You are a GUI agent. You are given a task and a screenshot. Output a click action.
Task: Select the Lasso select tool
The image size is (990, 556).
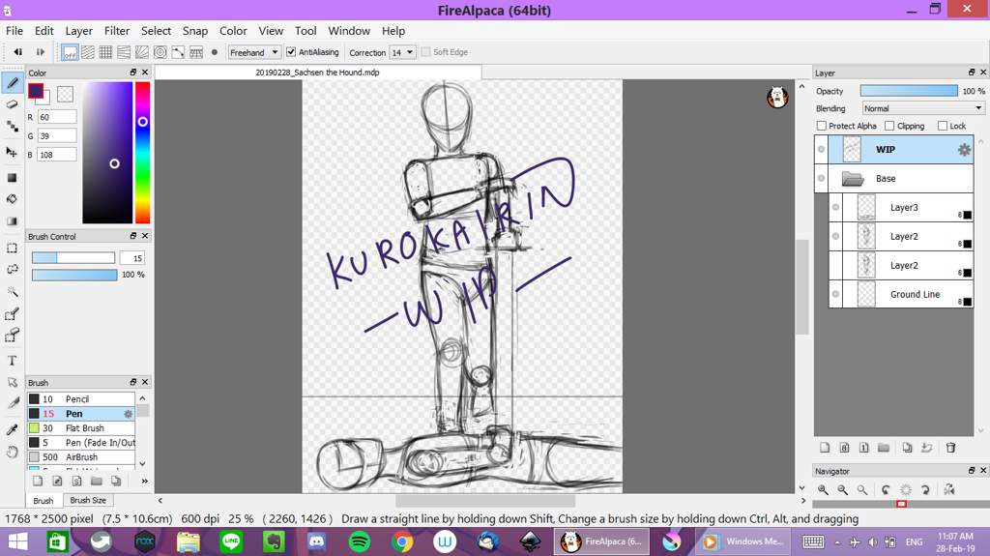coord(12,270)
